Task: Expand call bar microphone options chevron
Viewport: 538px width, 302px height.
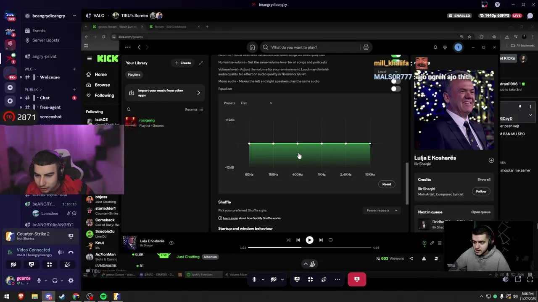Action: point(263,279)
